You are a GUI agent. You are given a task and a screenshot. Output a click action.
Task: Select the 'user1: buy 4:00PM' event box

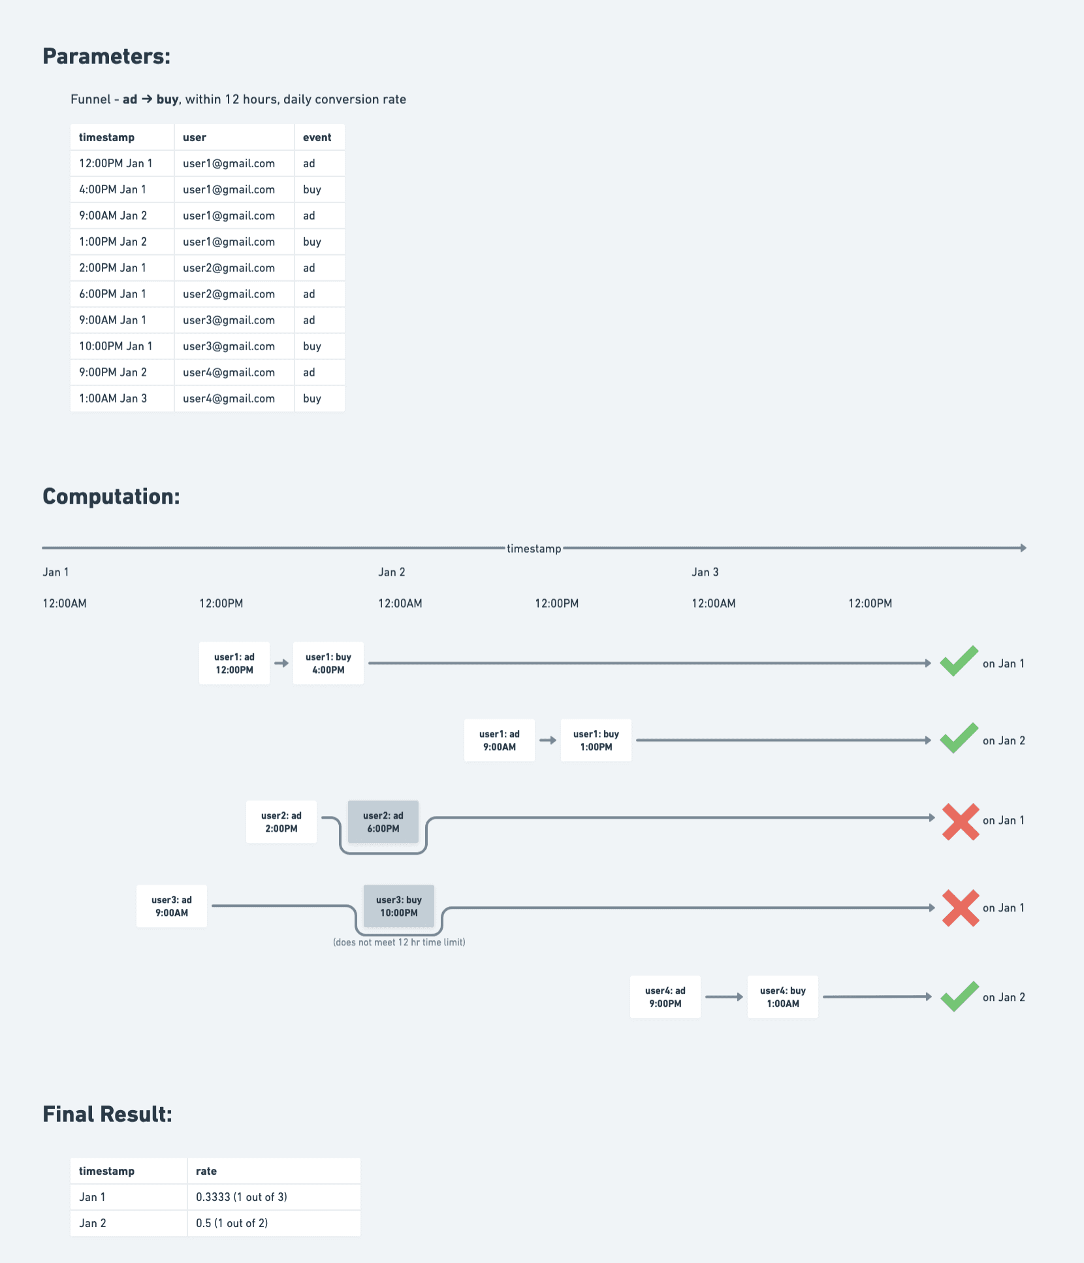328,663
